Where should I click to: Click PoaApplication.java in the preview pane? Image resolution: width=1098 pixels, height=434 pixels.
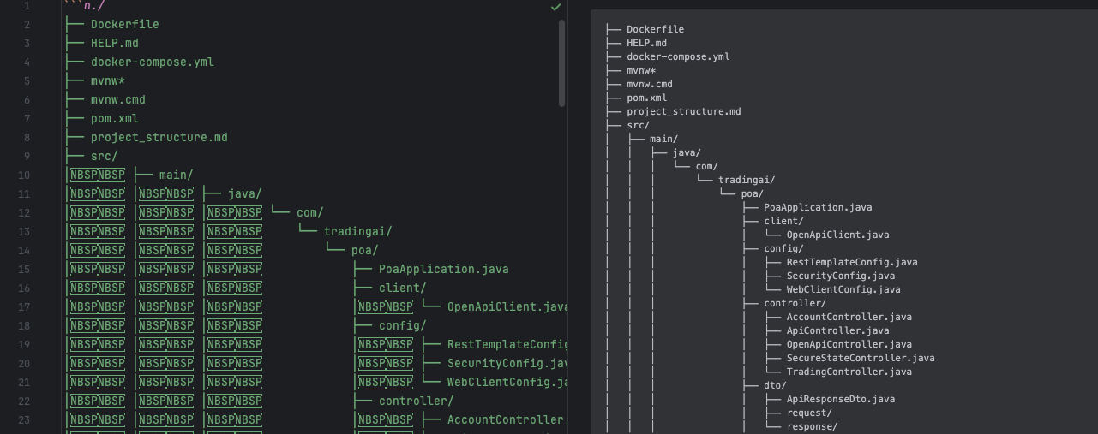(818, 207)
